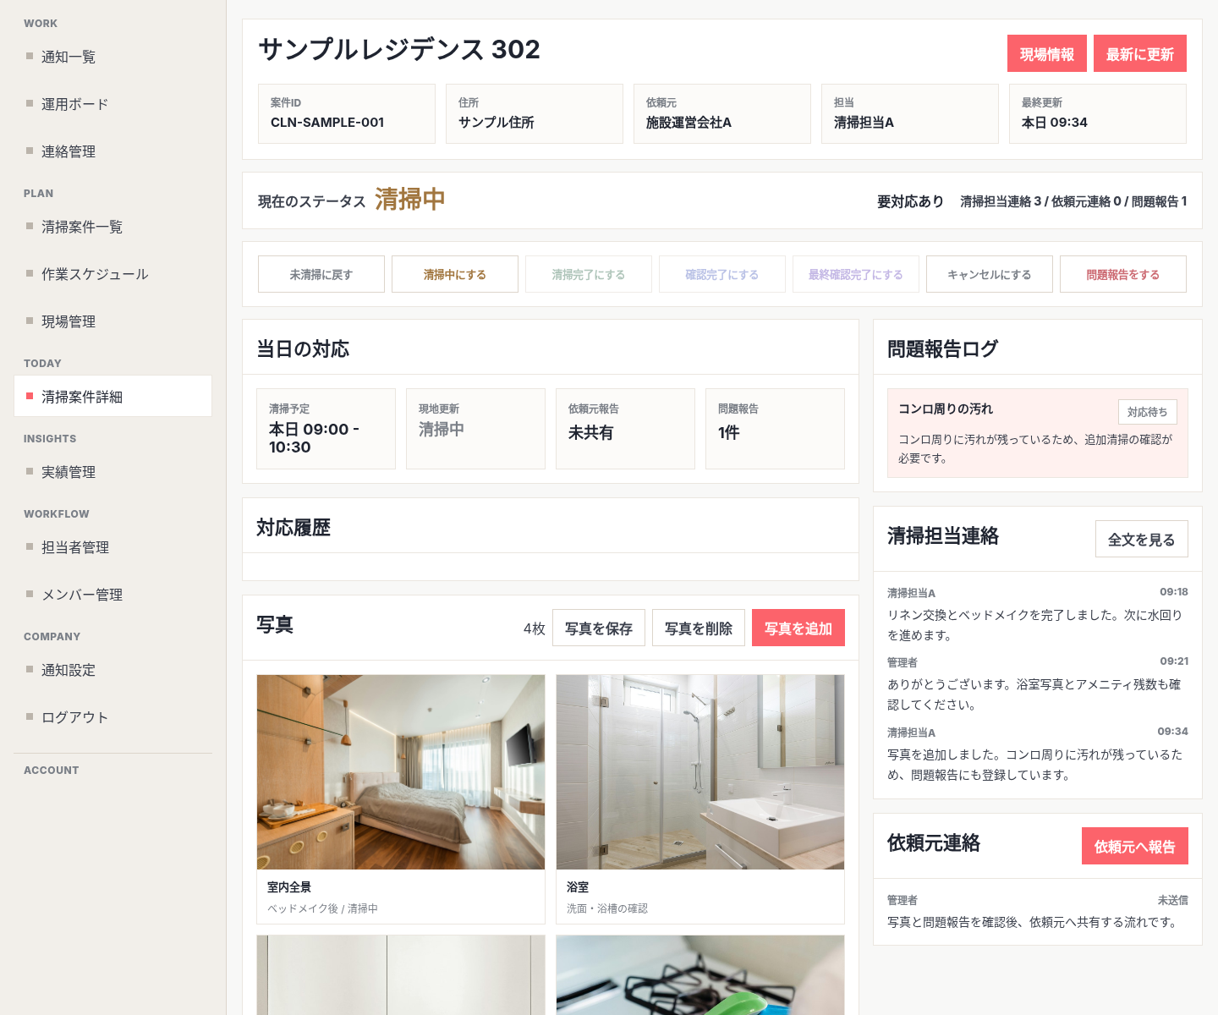1218x1015 pixels.
Task: Click the 現地更新 清掃中 card
Action: 476,429
